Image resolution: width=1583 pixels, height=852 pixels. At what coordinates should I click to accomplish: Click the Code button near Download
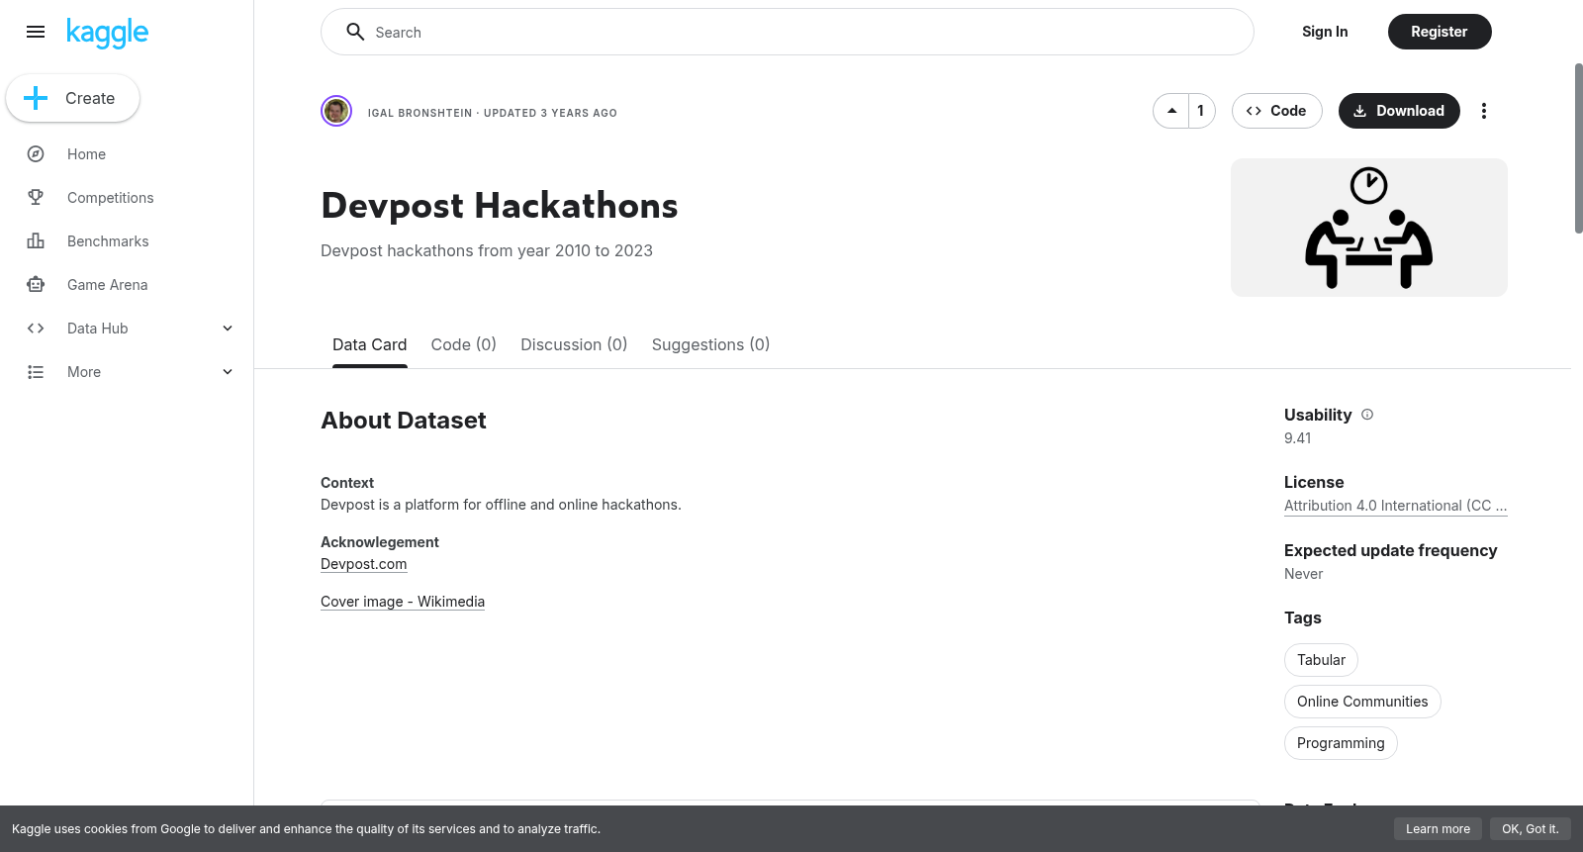tap(1277, 111)
